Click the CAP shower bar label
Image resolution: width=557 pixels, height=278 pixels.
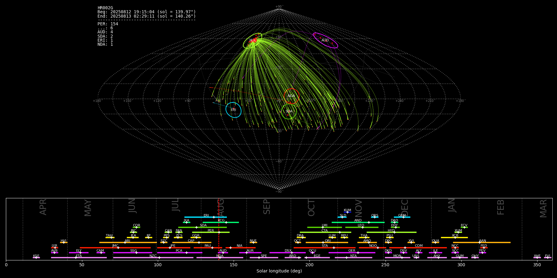tap(191, 241)
